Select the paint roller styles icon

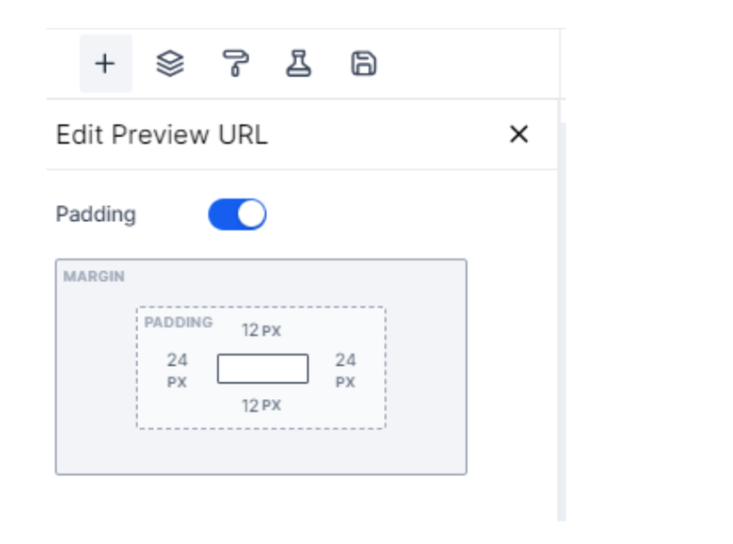236,64
